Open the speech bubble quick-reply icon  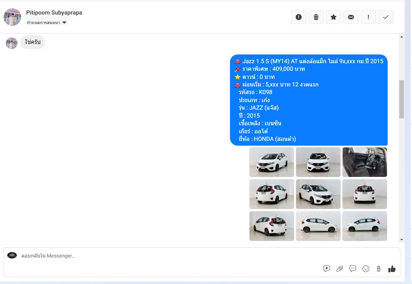(353, 268)
